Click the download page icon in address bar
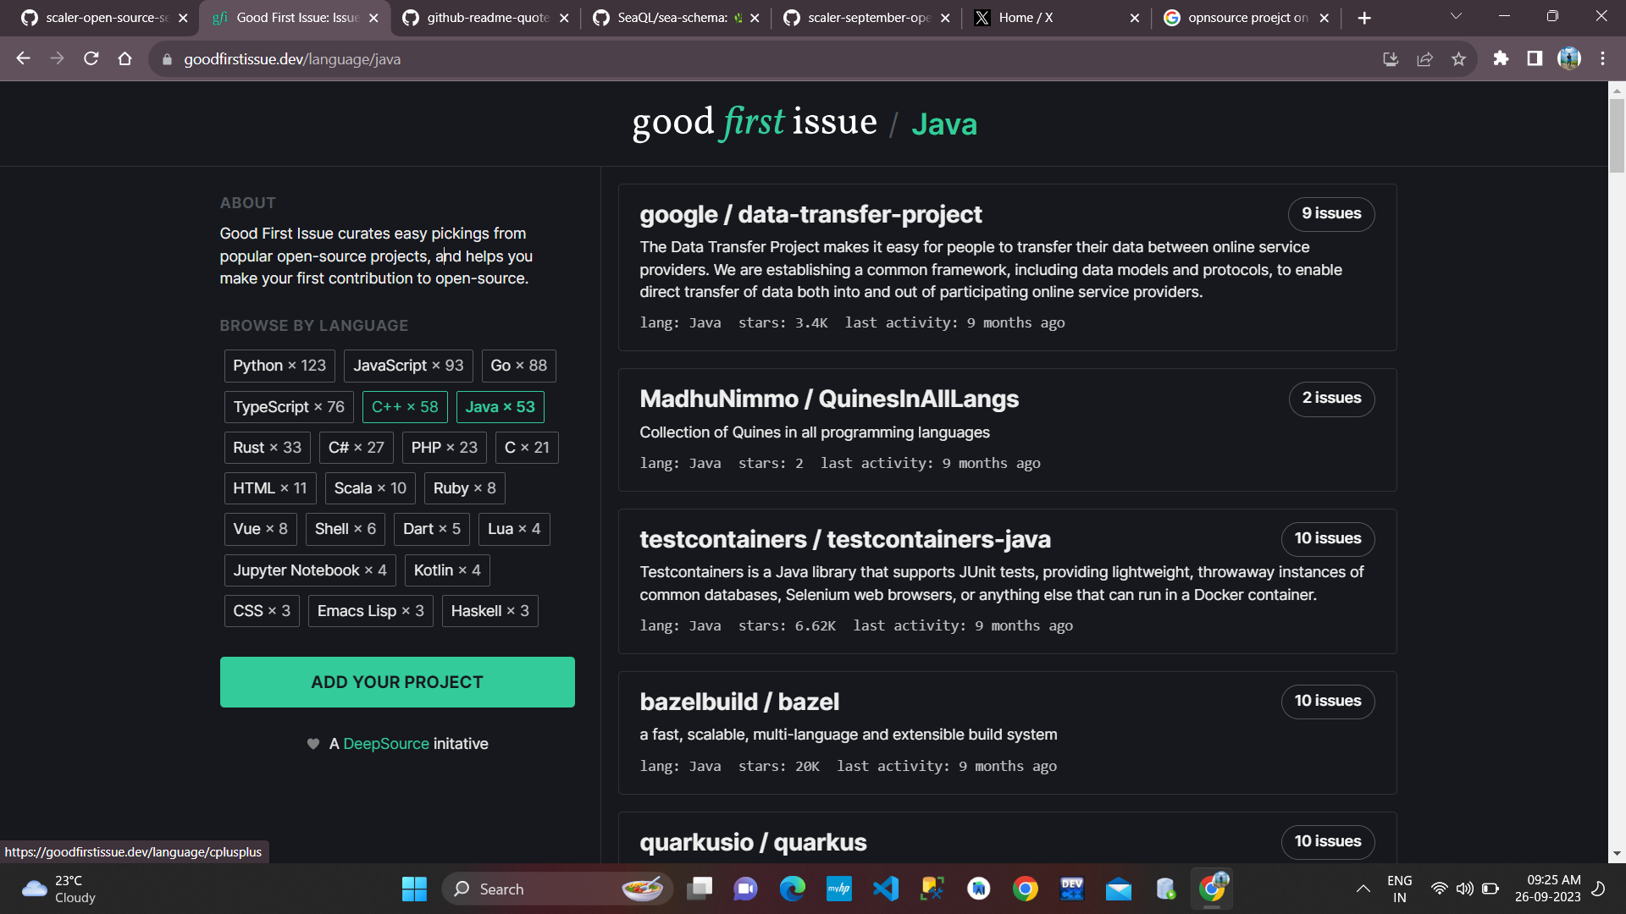This screenshot has height=914, width=1626. point(1391,59)
